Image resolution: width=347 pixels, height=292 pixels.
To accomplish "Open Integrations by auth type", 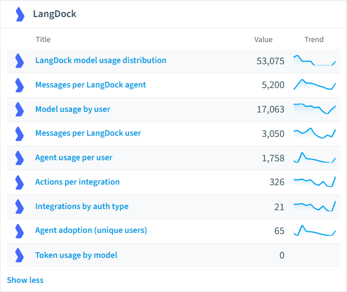I will (82, 206).
